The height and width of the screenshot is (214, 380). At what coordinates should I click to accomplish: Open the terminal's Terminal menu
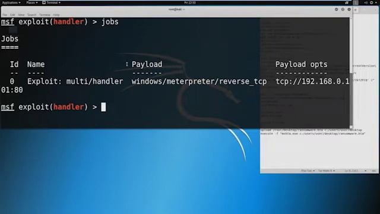coord(45,15)
